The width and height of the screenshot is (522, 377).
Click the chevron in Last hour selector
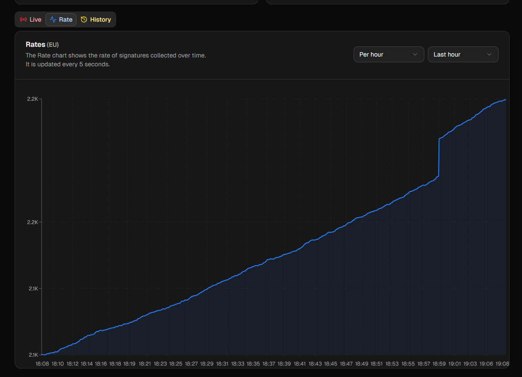(489, 54)
